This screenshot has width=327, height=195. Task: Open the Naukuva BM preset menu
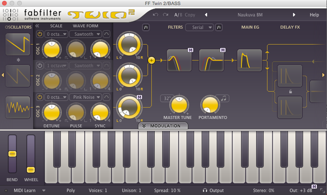point(250,15)
